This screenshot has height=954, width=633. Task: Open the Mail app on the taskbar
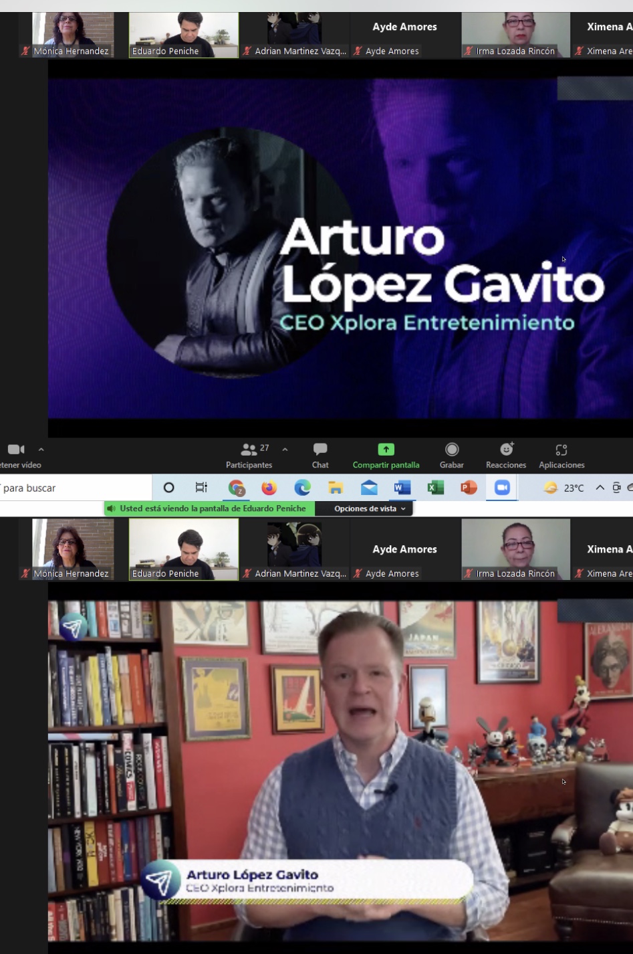click(x=369, y=488)
